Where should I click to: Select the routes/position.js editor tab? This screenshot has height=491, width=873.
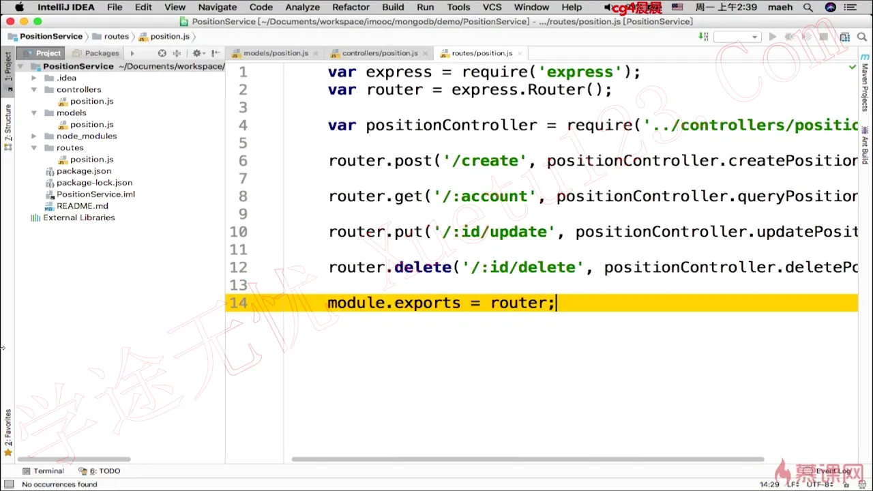point(482,53)
